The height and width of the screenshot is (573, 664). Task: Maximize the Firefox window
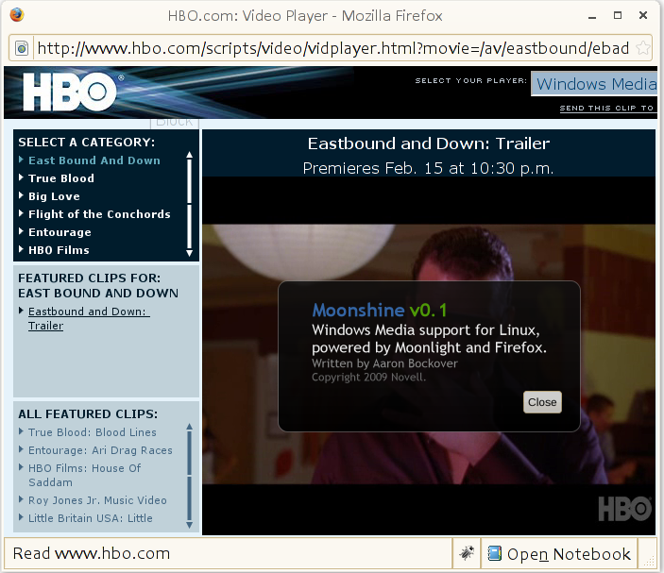[618, 15]
